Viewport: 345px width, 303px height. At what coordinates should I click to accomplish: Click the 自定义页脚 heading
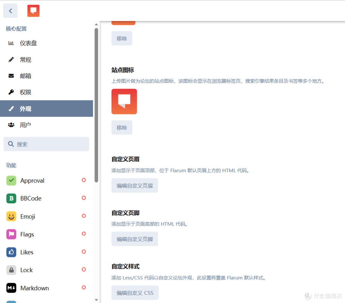126,213
